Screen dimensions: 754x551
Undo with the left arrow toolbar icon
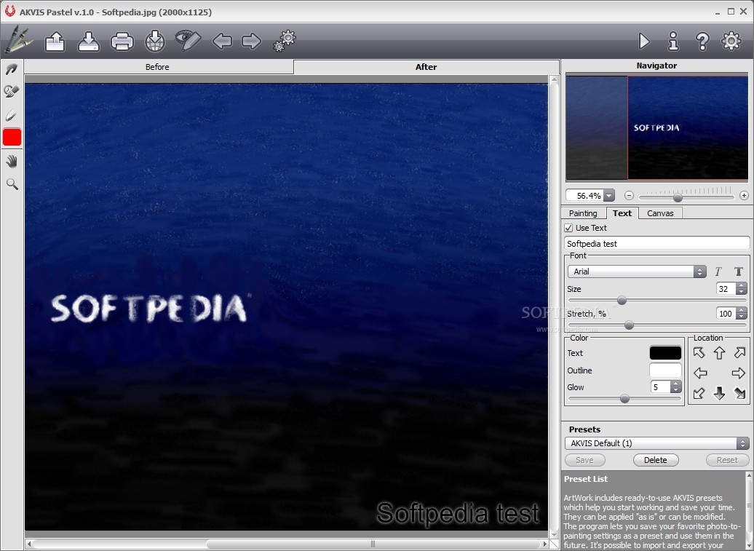coord(222,41)
